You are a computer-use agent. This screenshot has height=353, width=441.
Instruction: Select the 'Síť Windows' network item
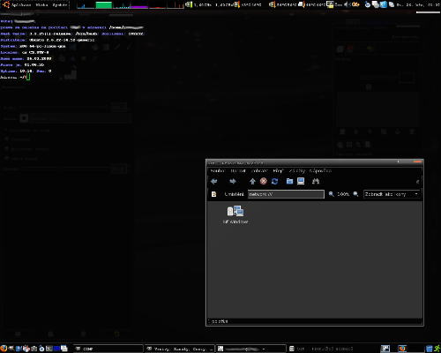click(235, 214)
